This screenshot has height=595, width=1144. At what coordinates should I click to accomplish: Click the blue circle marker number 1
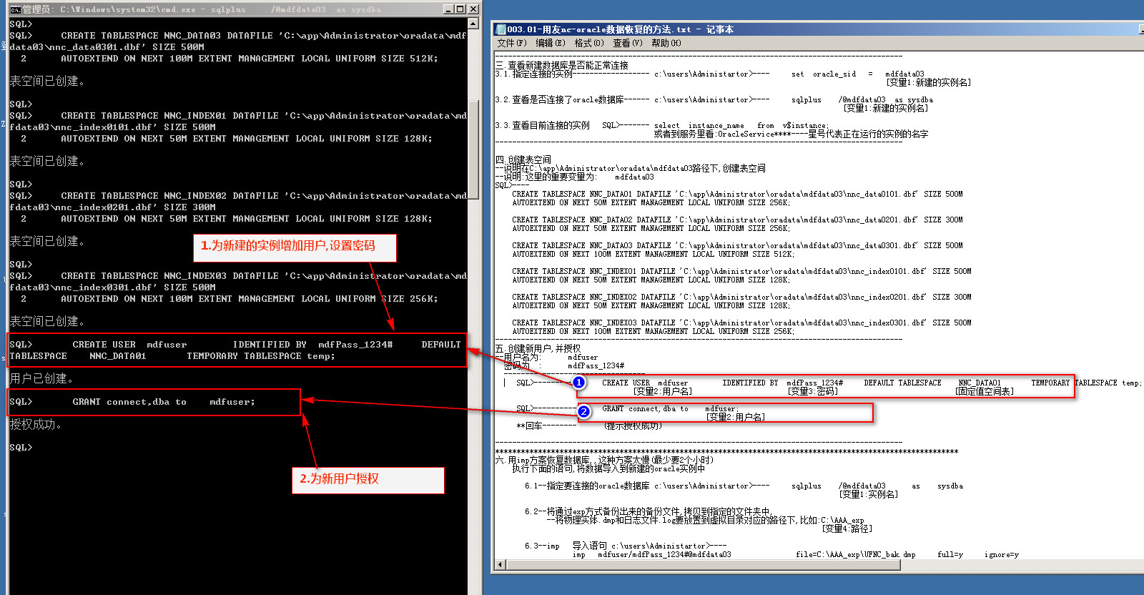coord(579,383)
